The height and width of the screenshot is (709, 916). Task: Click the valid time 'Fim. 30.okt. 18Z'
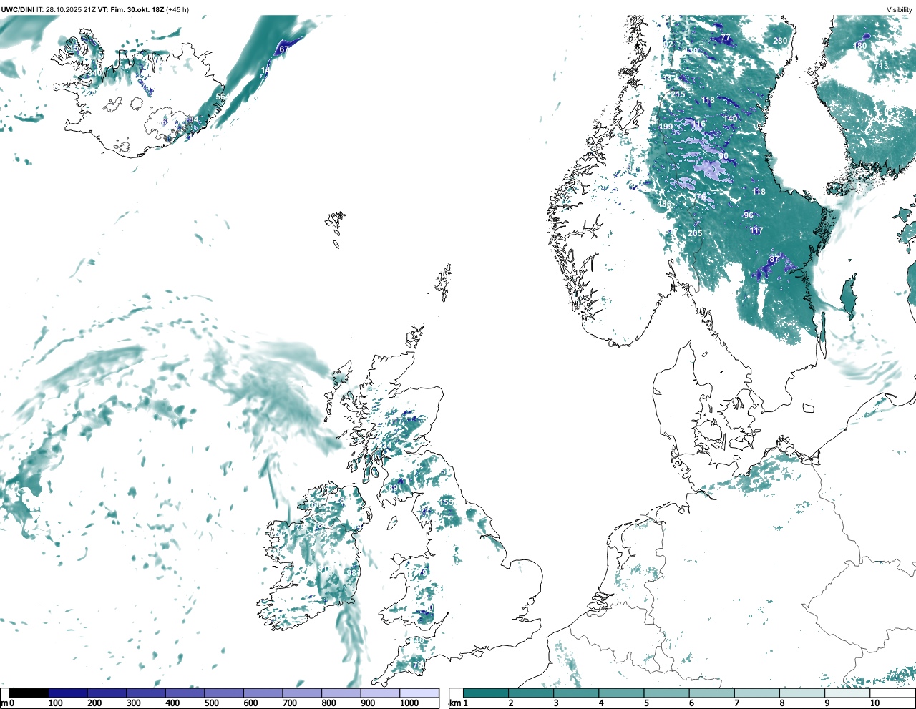(x=137, y=9)
